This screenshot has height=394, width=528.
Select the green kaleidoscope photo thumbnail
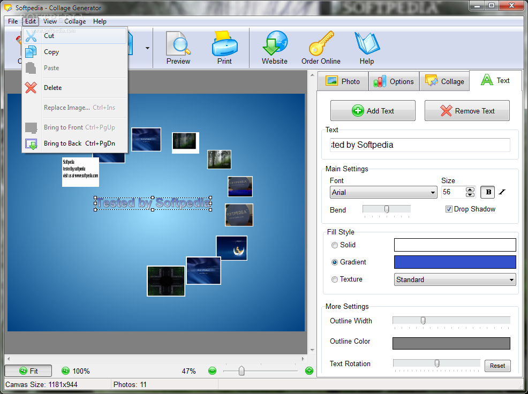[166, 281]
